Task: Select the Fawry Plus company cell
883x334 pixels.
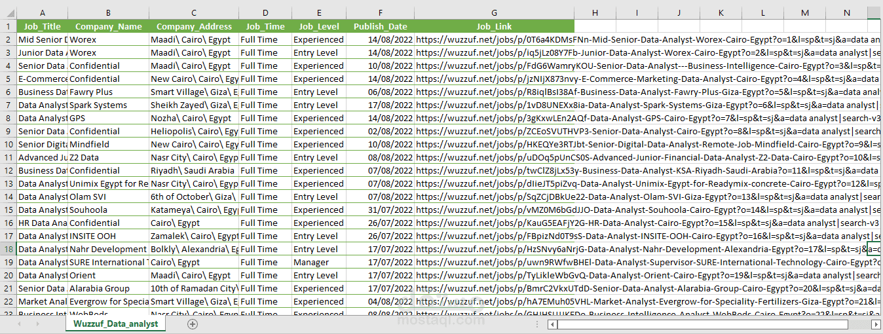Action: (x=109, y=92)
